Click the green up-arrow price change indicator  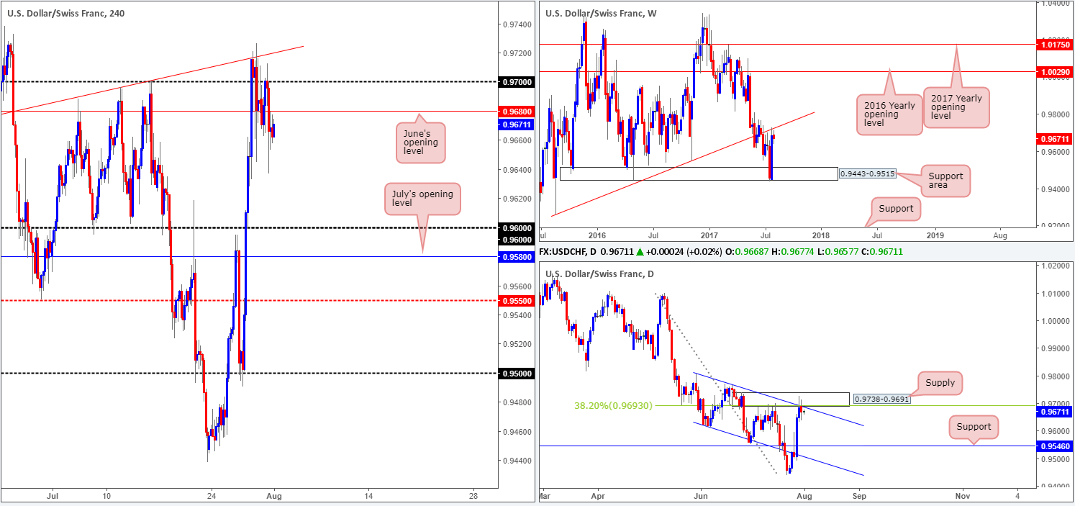coord(640,251)
